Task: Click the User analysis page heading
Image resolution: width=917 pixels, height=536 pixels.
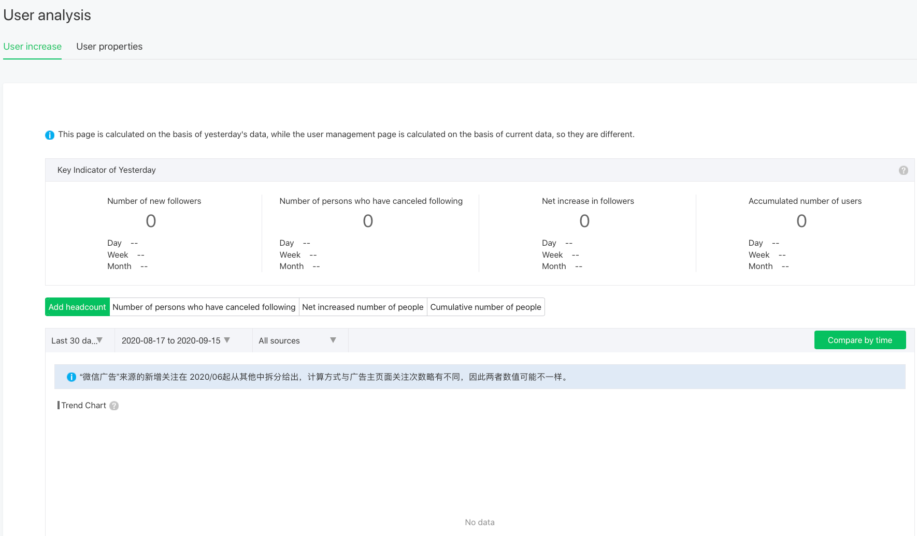Action: point(47,16)
